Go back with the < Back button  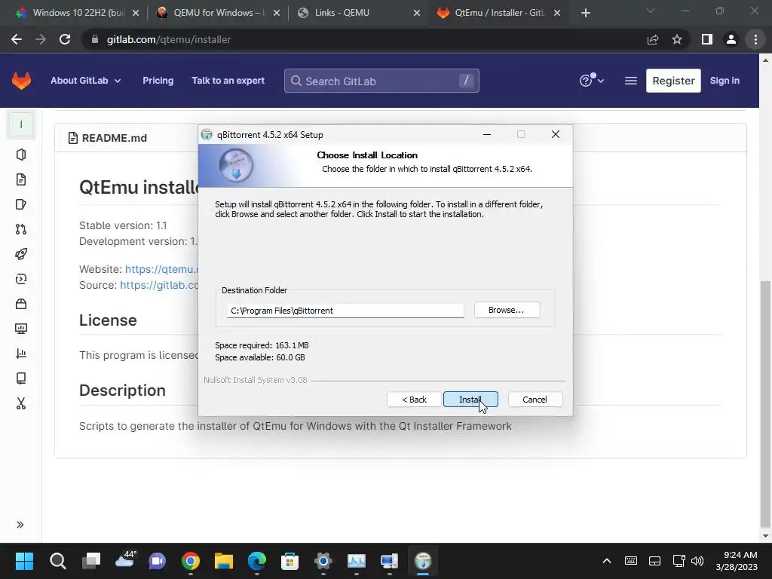[x=414, y=400]
